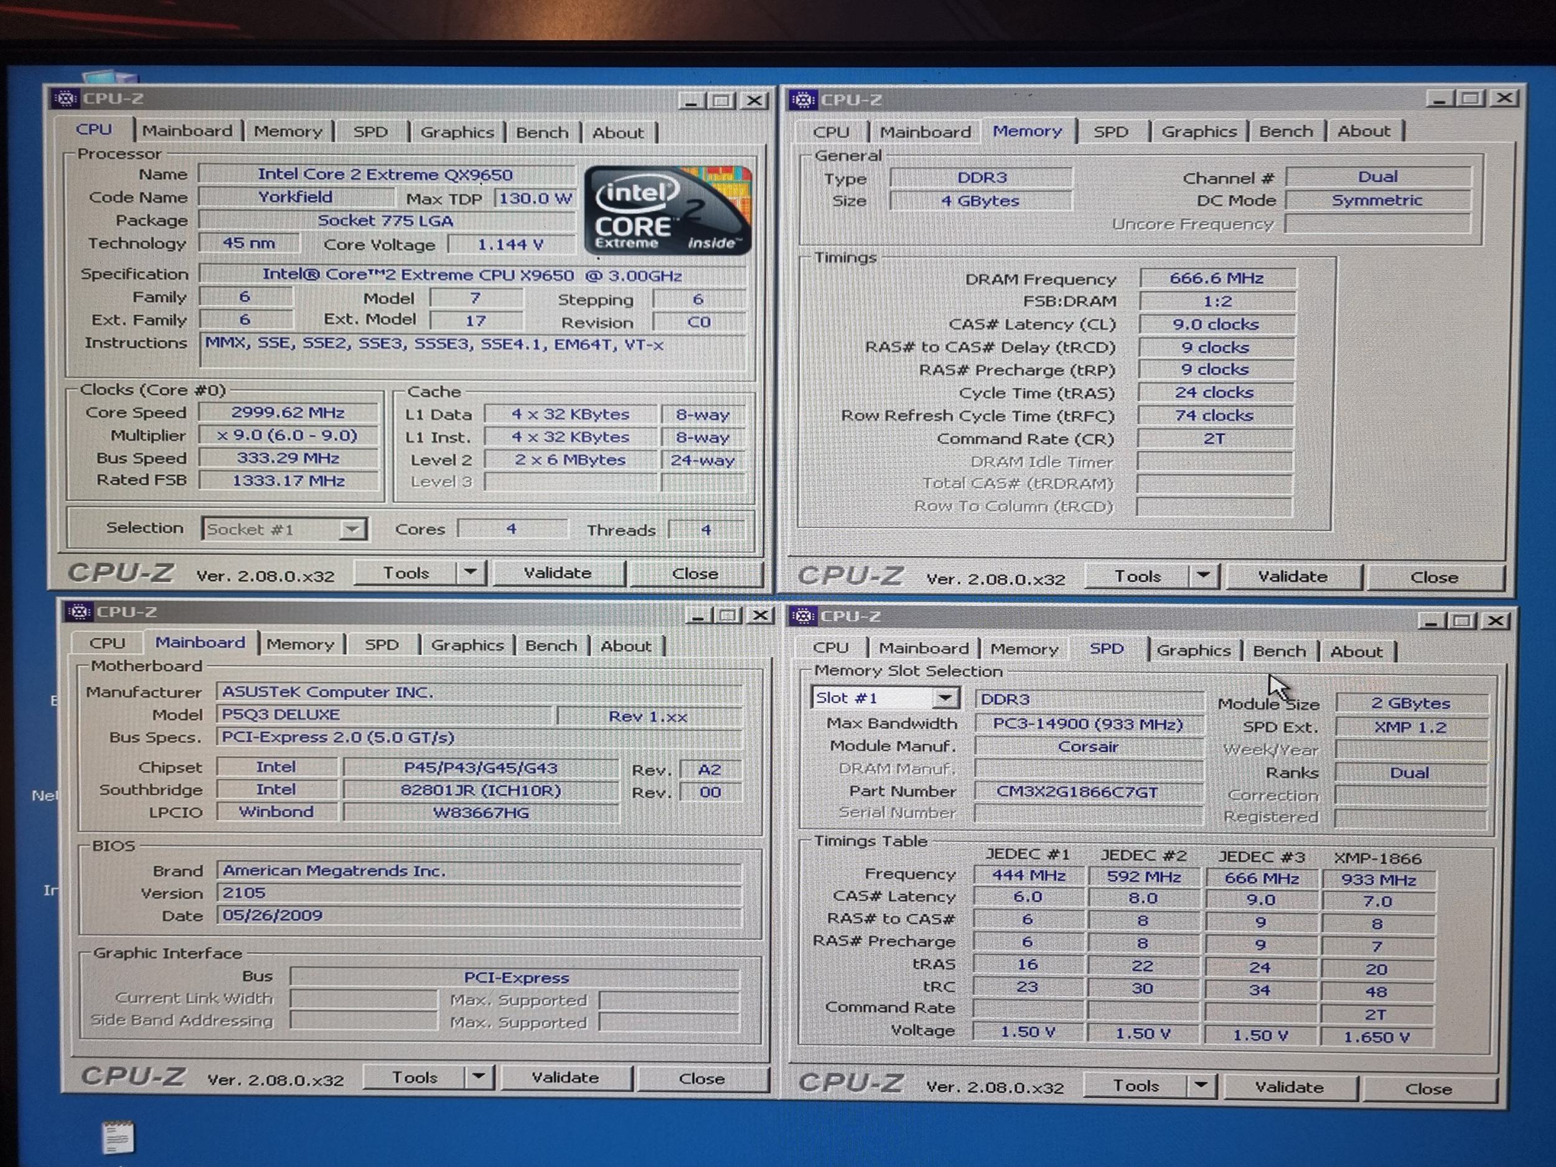Click the Intel Core 2 Extreme logo
This screenshot has width=1556, height=1167.
click(668, 210)
